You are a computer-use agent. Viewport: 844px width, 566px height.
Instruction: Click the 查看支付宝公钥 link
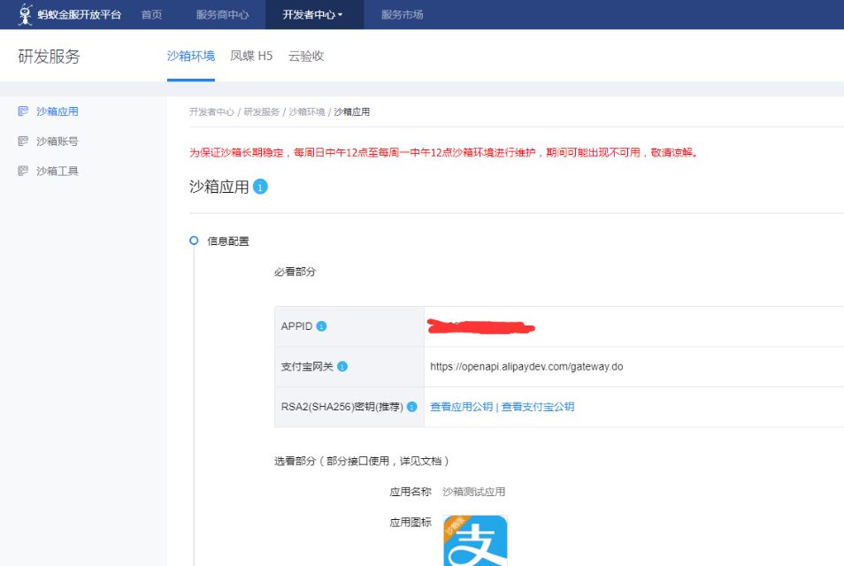pos(538,407)
